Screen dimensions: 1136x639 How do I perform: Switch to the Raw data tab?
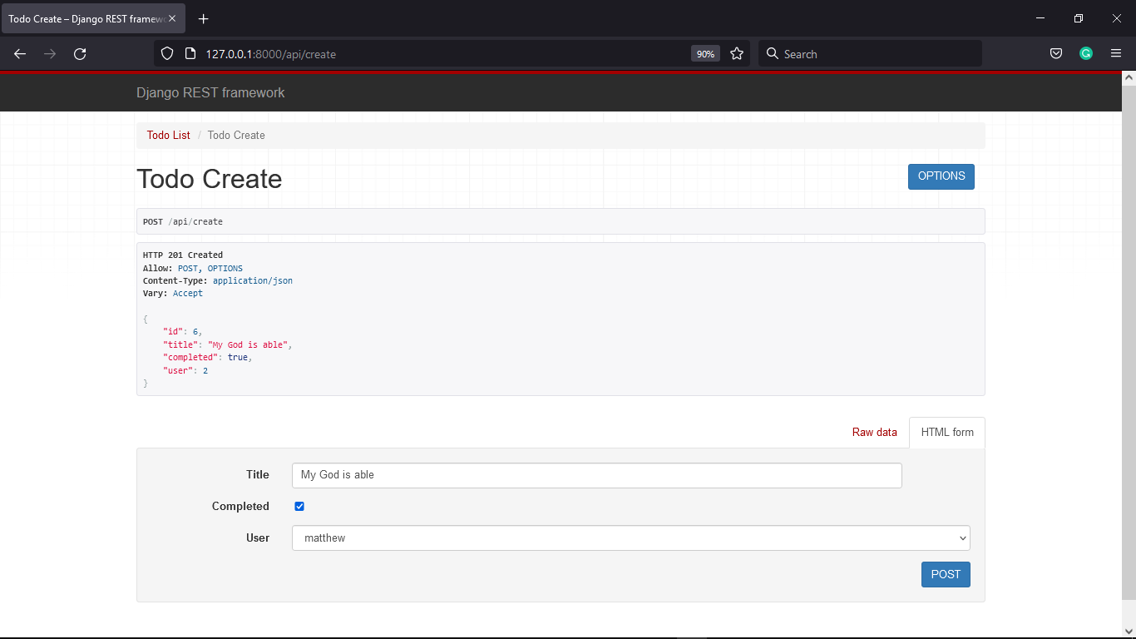click(875, 433)
